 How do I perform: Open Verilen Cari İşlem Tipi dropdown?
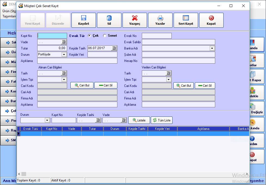(x=168, y=80)
